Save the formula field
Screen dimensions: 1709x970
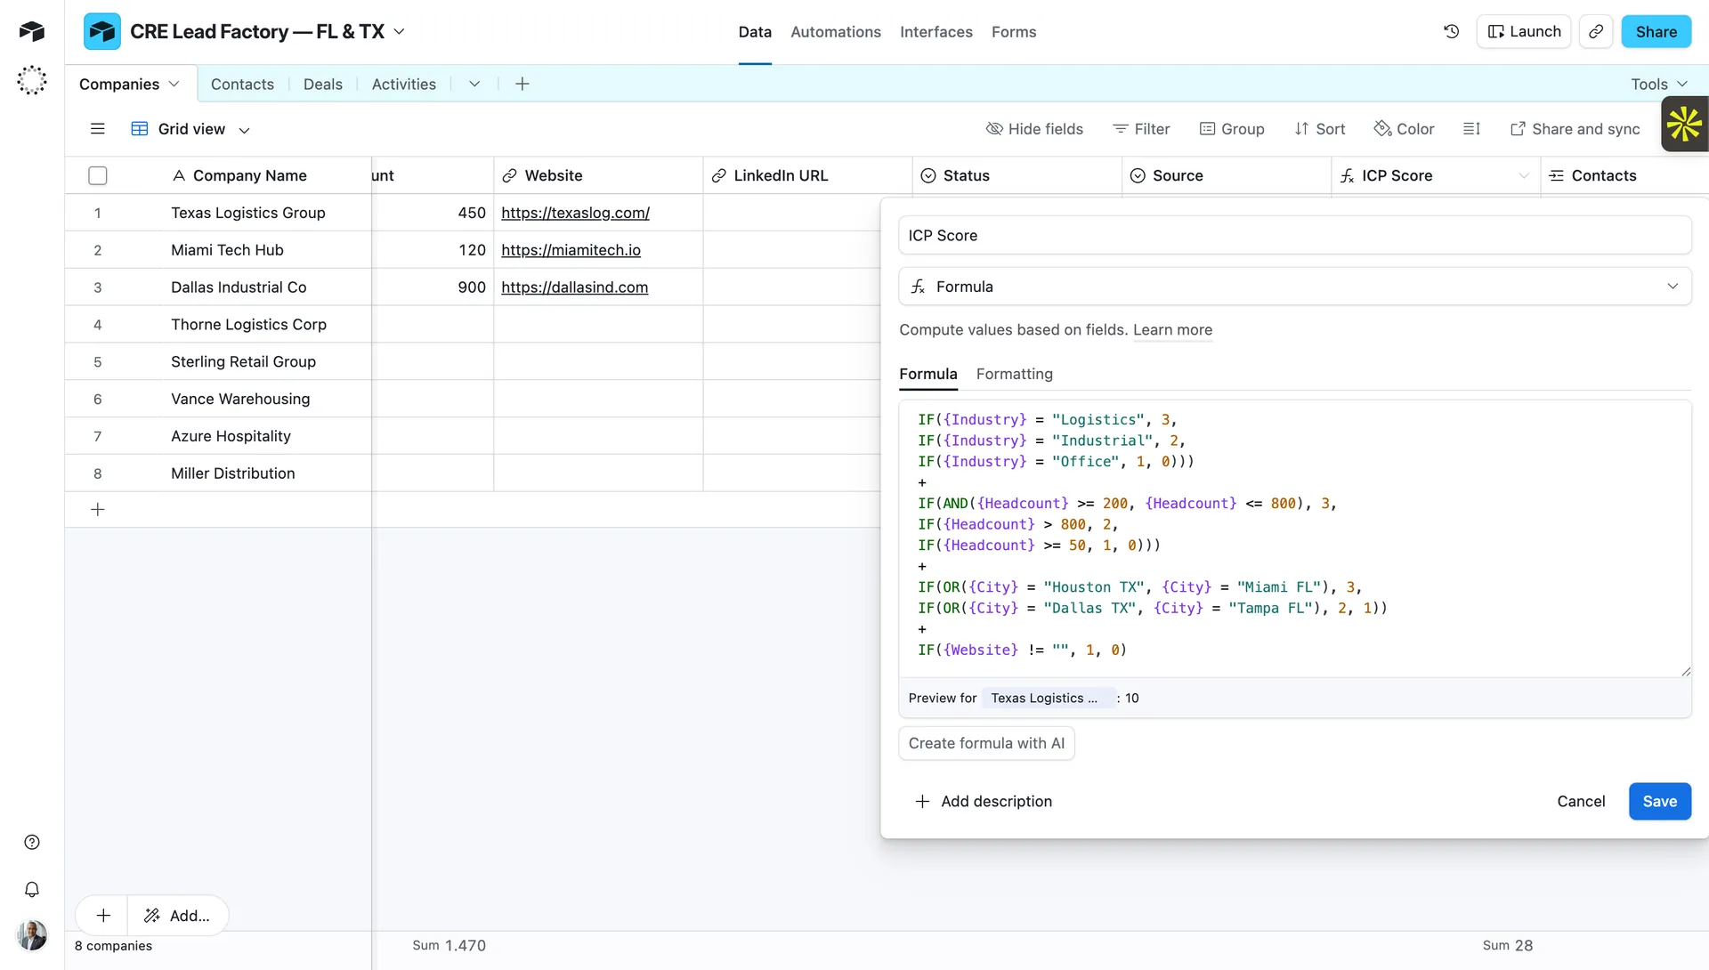click(1659, 801)
